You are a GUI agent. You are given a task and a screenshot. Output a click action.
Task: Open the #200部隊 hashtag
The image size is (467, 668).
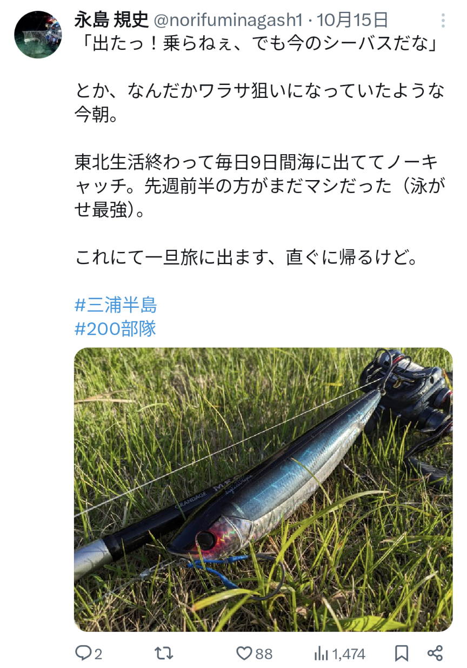(115, 328)
